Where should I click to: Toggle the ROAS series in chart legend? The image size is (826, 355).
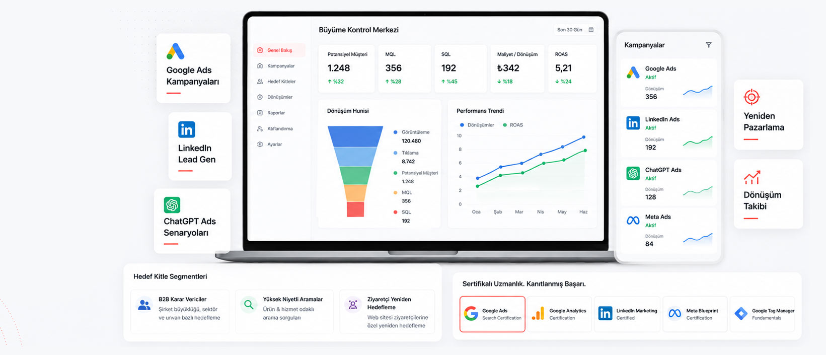[513, 125]
